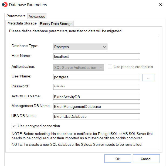Switch to the Parameters tab
The width and height of the screenshot is (166, 167).
pyautogui.click(x=16, y=16)
